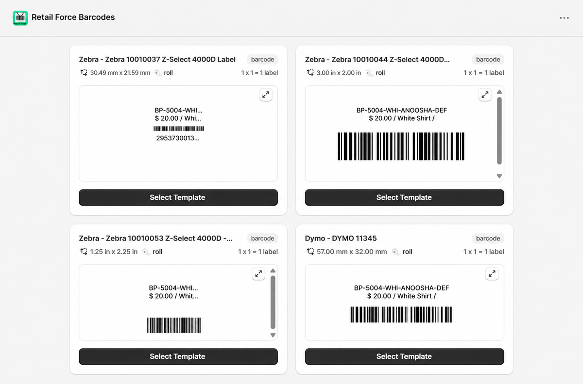583x384 pixels.
Task: Click title 'Zebra - Zebra 10010037 Z-Select 4000D Label'
Action: 157,60
